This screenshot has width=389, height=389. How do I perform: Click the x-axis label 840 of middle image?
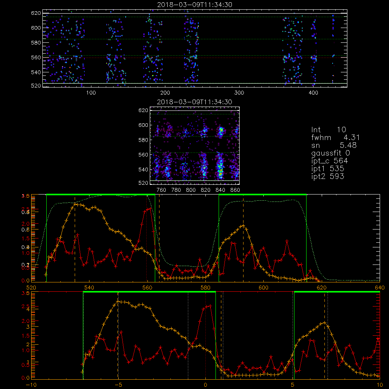pos(220,190)
